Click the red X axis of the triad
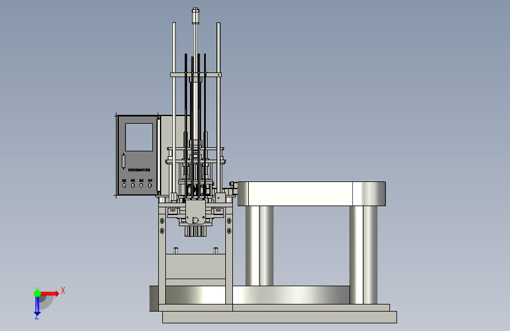The width and height of the screenshot is (510, 331). [49, 293]
